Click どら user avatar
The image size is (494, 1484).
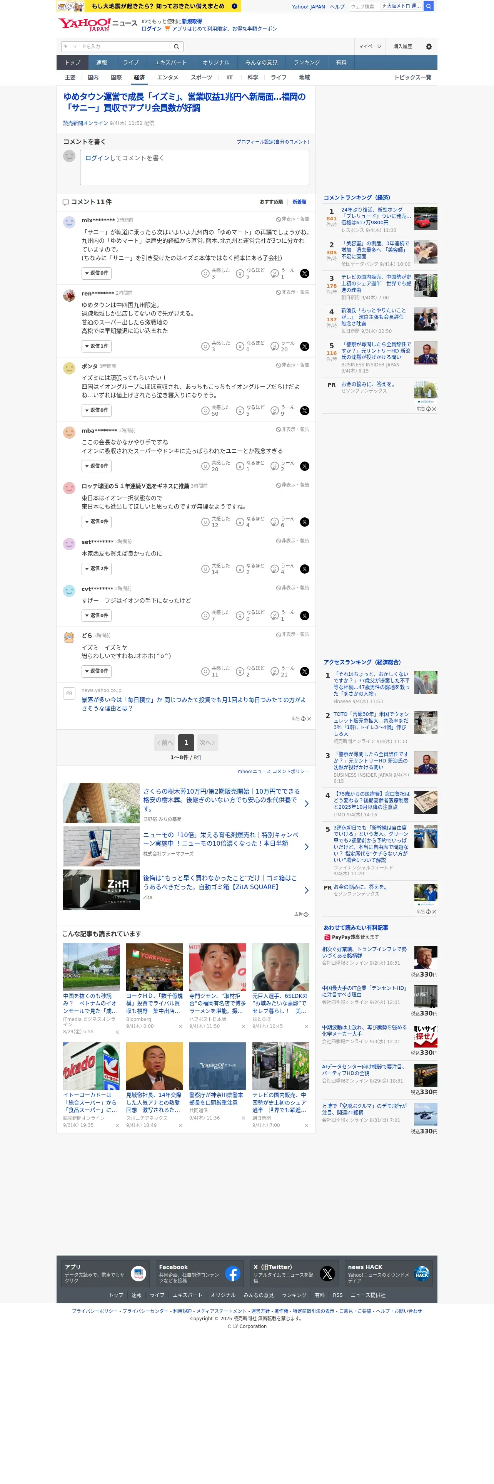[69, 637]
